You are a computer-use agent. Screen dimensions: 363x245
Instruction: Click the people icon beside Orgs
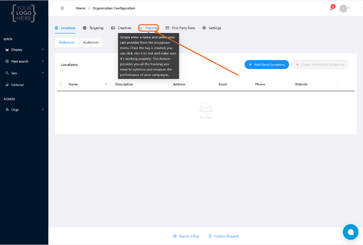7,110
